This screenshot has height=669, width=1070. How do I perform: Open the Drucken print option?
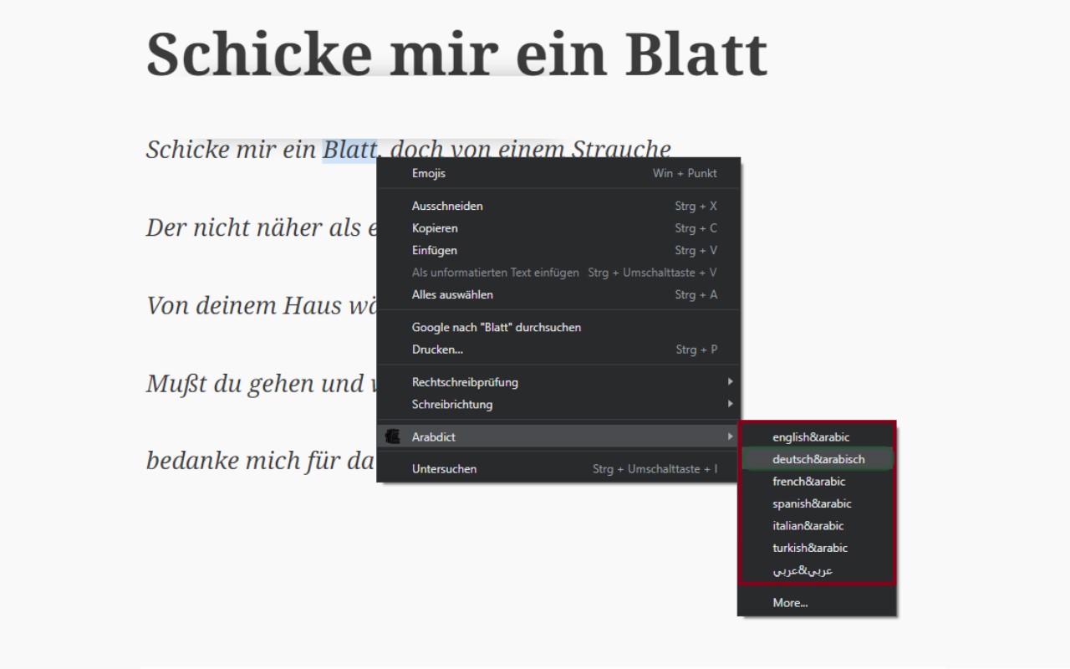point(437,350)
